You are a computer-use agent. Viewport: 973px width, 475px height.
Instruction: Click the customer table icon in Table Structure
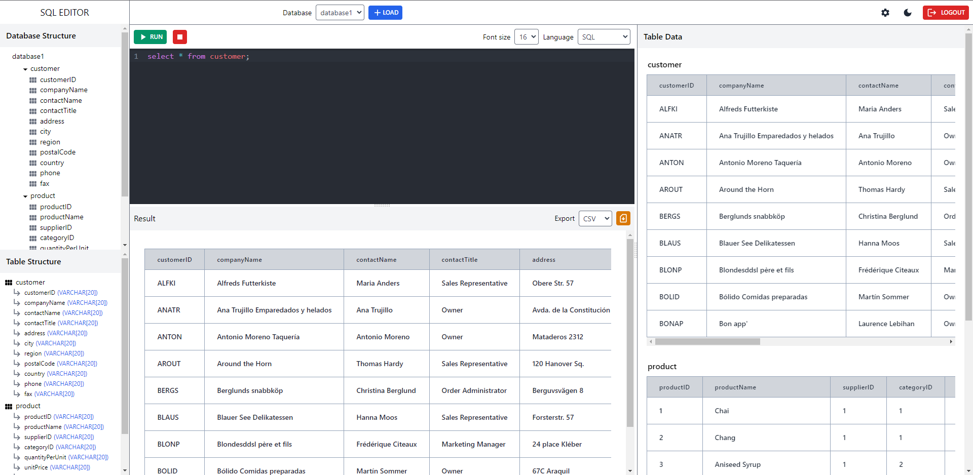point(9,283)
